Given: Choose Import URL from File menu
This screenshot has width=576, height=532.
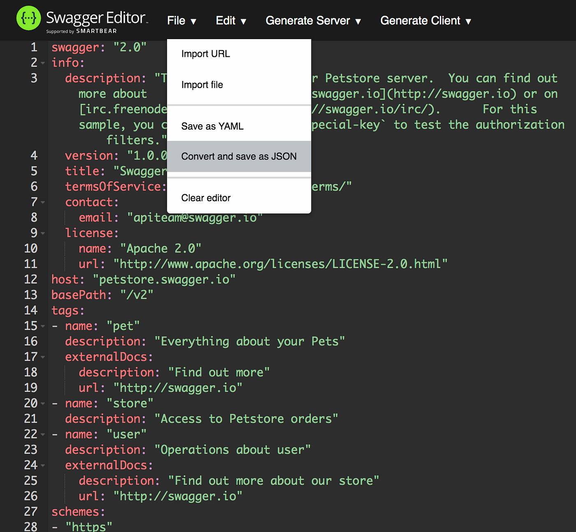Looking at the screenshot, I should click(239, 54).
